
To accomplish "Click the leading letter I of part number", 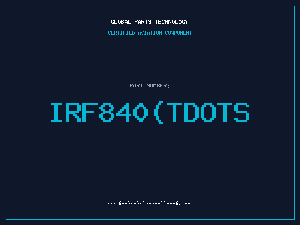I will click(x=58, y=112).
